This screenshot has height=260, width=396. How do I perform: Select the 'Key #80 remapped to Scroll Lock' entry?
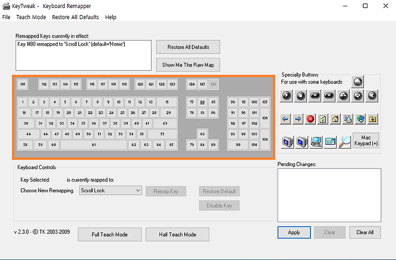(x=71, y=44)
